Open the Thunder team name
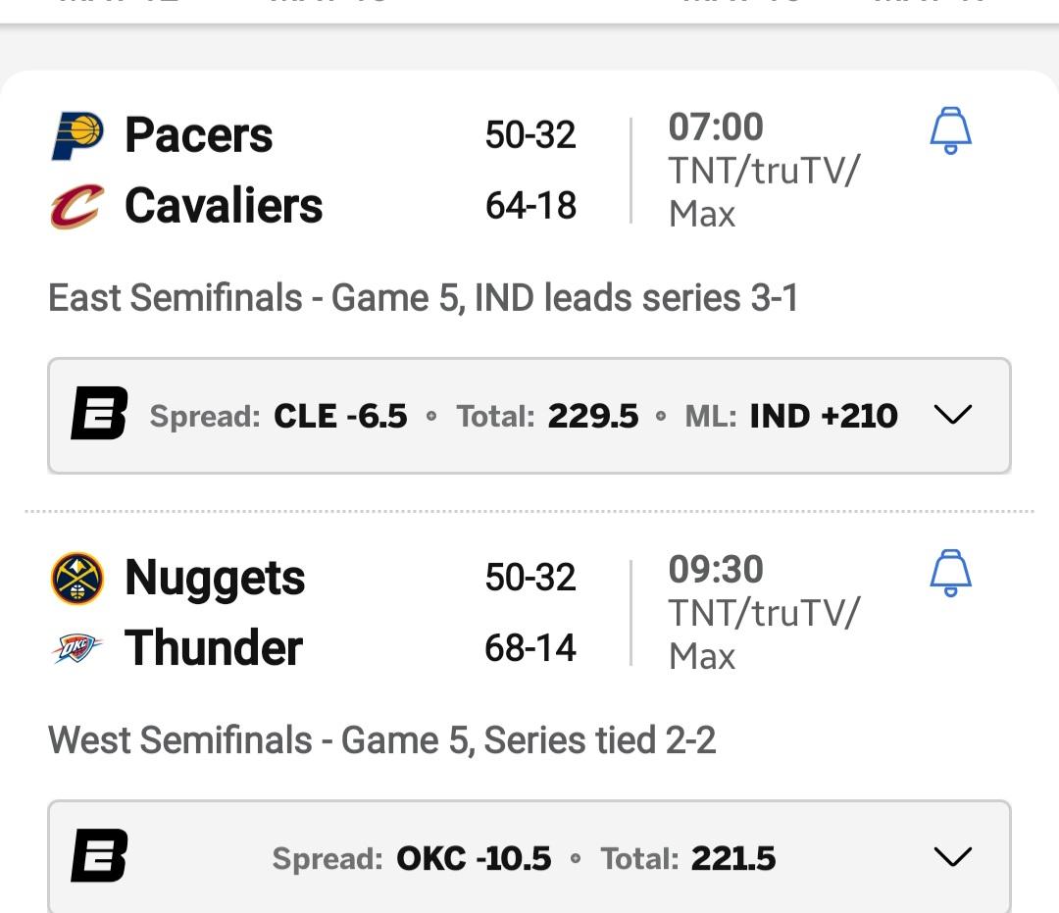This screenshot has width=1059, height=913. point(214,647)
